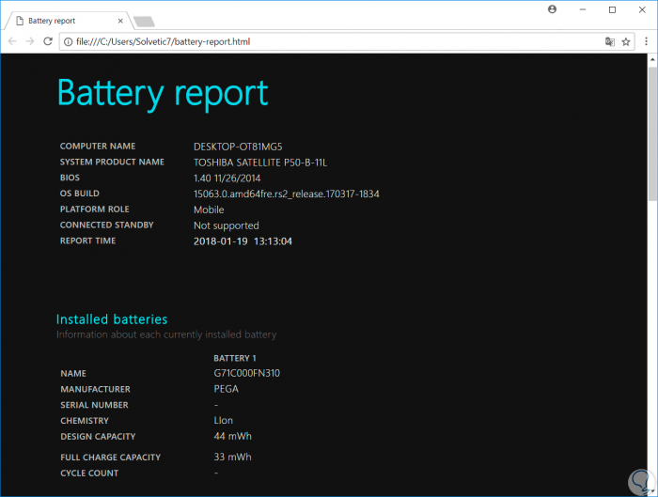Open a new tab
This screenshot has height=497, width=658.
[x=144, y=21]
